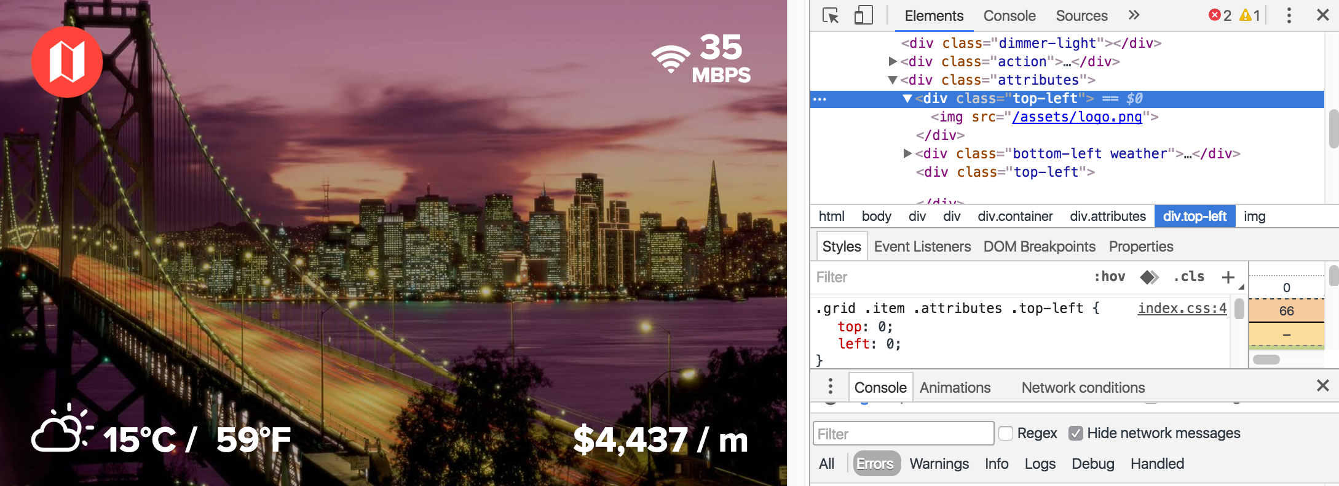This screenshot has width=1339, height=486.
Task: Select the Animations drawer tab
Action: pos(955,388)
